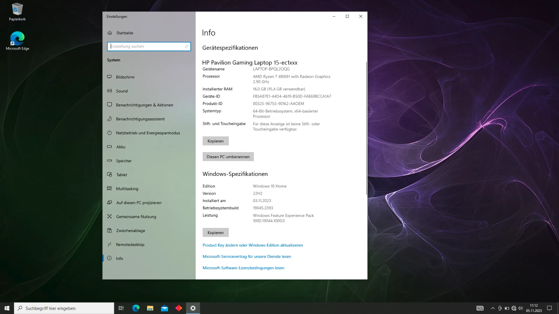
Task: Open Windows Start menu
Action: point(7,308)
